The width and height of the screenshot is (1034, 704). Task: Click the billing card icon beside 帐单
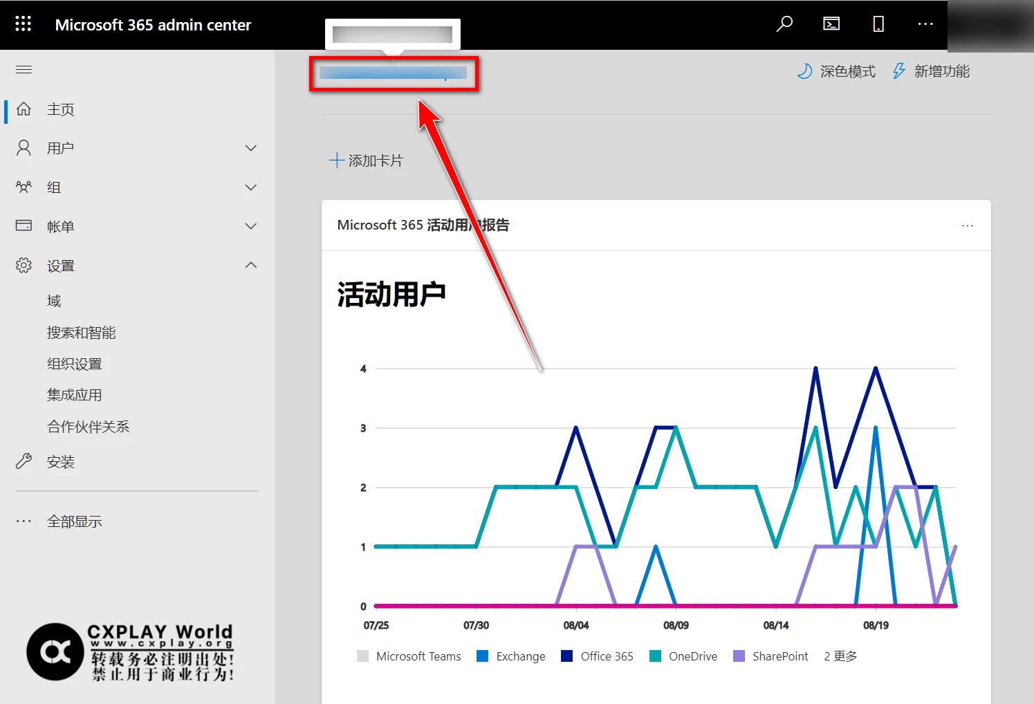click(x=24, y=225)
